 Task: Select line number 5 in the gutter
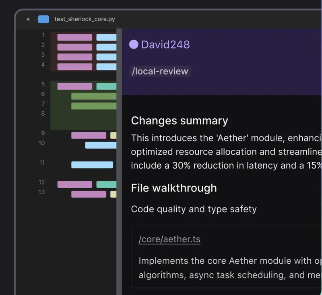click(x=43, y=84)
